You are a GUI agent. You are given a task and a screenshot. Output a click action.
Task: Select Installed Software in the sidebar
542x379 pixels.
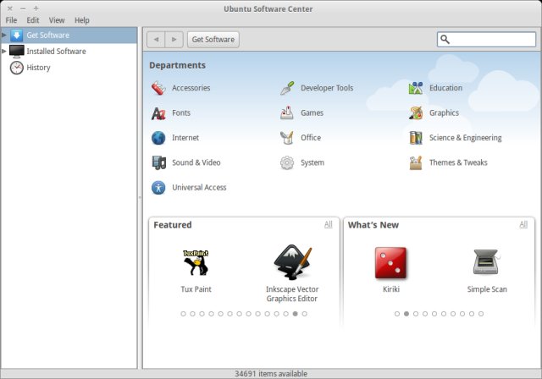[x=69, y=51]
